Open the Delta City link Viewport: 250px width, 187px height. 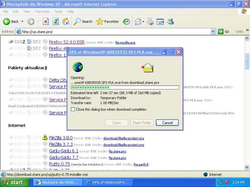(x=58, y=80)
